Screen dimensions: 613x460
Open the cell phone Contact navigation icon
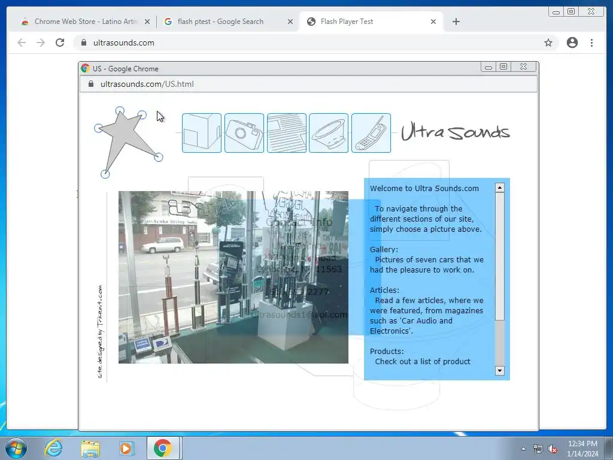(371, 133)
